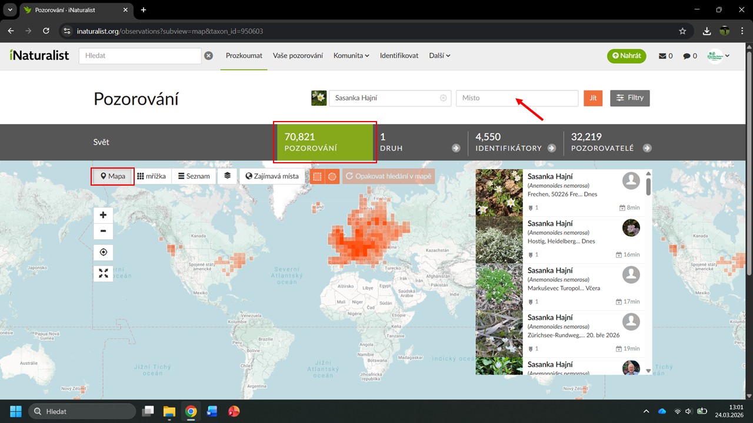Viewport: 753px width, 423px height.
Task: Click the find my location map button
Action: coord(103,253)
